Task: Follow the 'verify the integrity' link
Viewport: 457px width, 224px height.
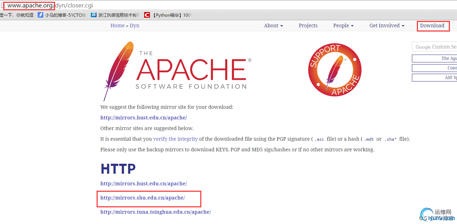Action: point(175,139)
